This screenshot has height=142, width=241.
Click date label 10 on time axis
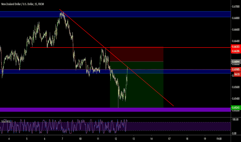click(80, 139)
